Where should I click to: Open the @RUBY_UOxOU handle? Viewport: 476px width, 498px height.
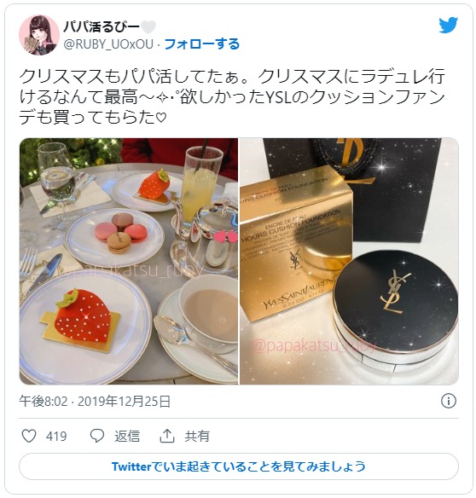(x=108, y=44)
